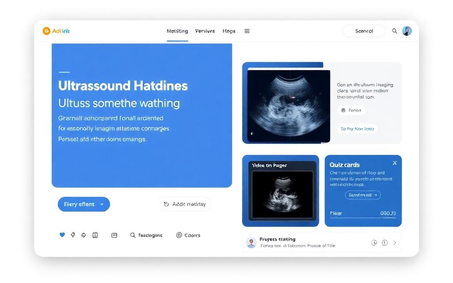Click the refresh icon in Addc matiday button
453x283 pixels.
point(166,204)
